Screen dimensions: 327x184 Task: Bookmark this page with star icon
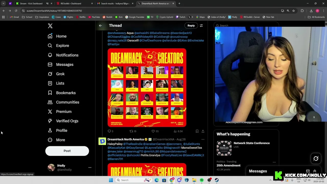click(294, 11)
